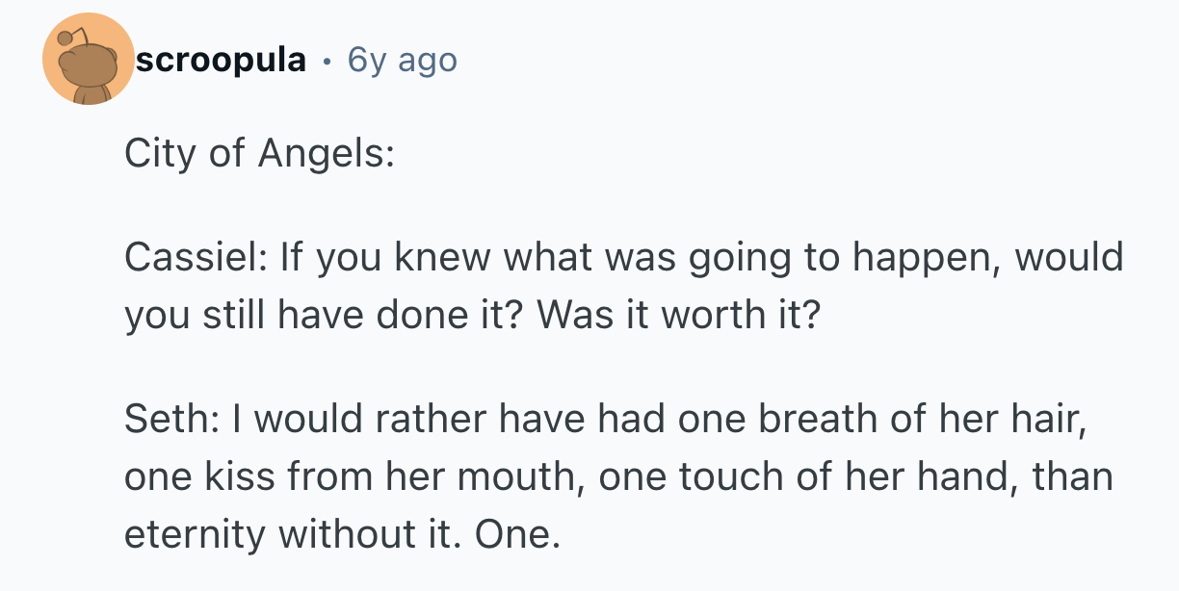Click the word 'would' ending Cassiel's first line

point(1071,258)
